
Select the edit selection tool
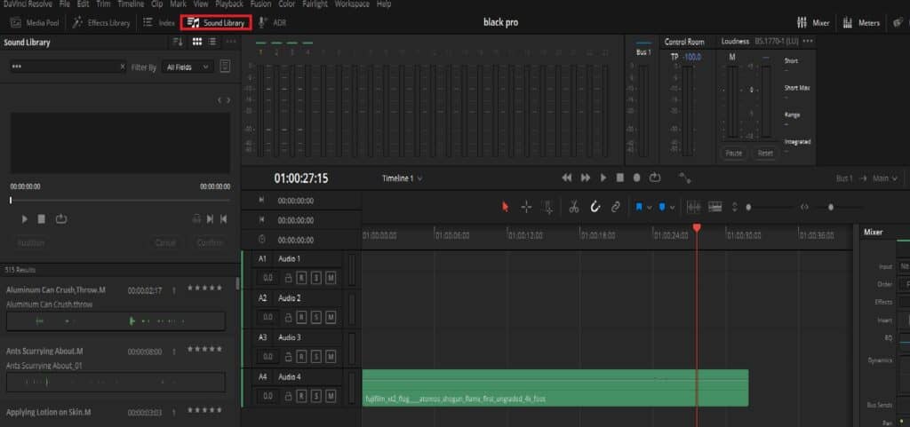(x=547, y=207)
